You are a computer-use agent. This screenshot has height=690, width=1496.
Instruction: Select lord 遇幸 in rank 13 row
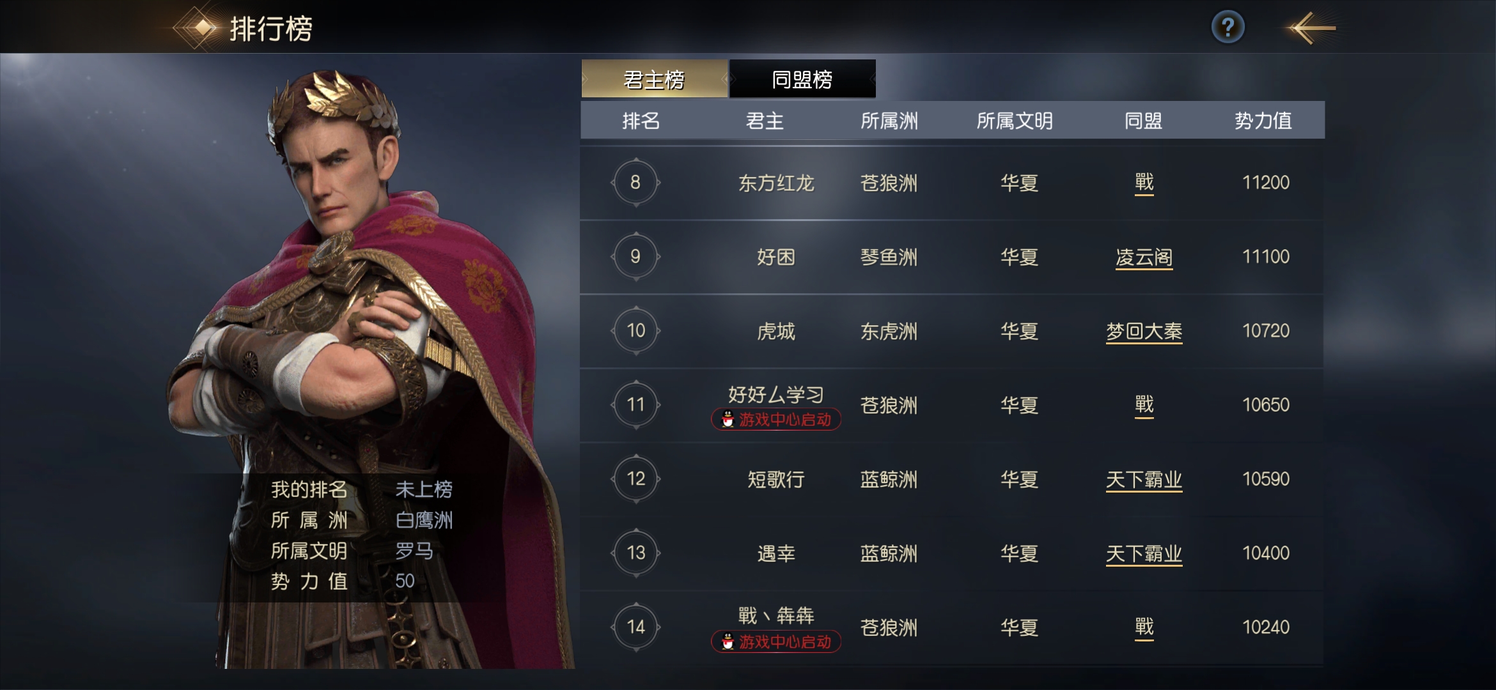(x=776, y=554)
